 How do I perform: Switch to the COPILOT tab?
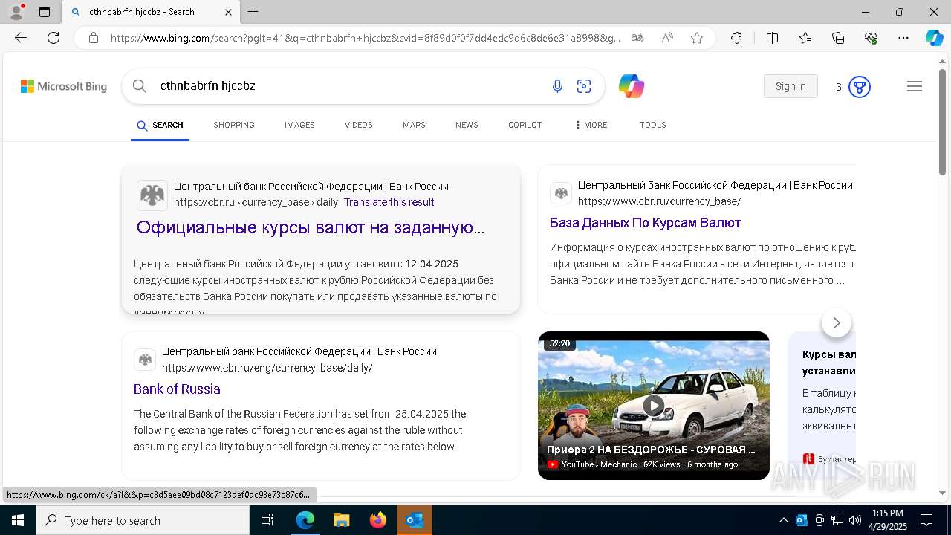[x=525, y=125]
